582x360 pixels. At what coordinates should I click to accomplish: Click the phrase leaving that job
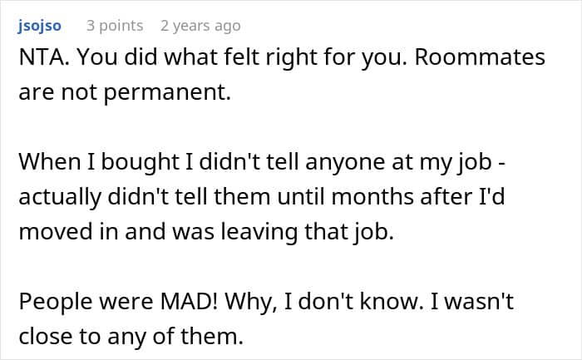click(308, 232)
